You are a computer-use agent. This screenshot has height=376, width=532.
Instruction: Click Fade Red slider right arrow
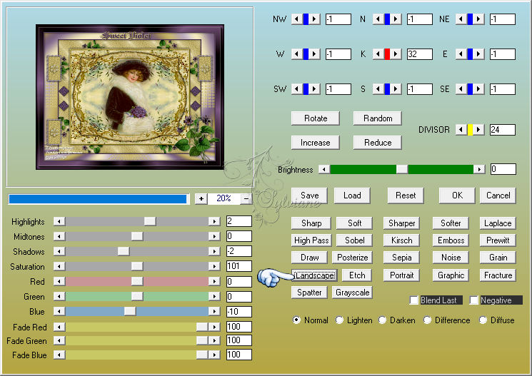(214, 327)
